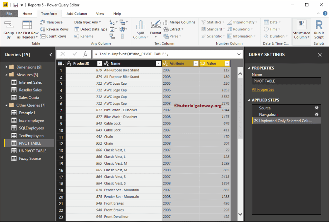This screenshot has height=222, width=329.
Task: Expand the formula bar chevron
Action: tap(239, 55)
